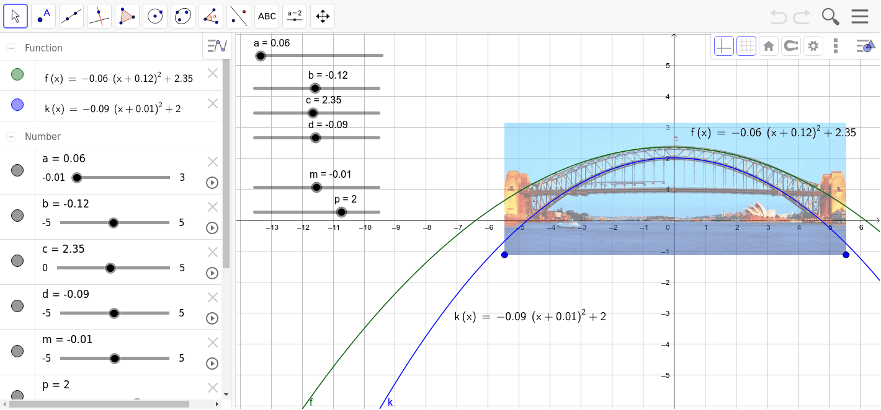Play animation for slider b
This screenshot has width=881, height=410.
[212, 228]
